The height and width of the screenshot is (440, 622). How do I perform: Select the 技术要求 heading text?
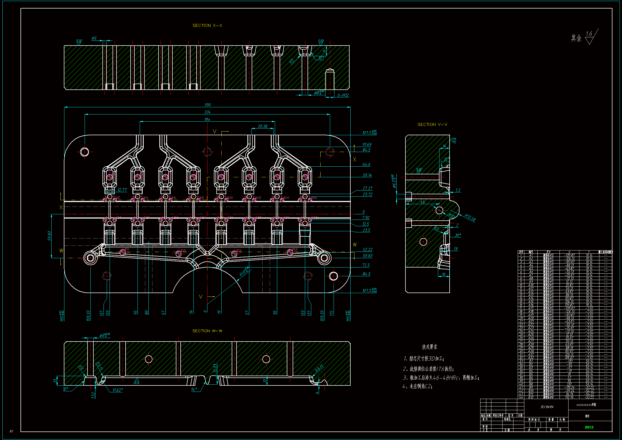coord(430,347)
